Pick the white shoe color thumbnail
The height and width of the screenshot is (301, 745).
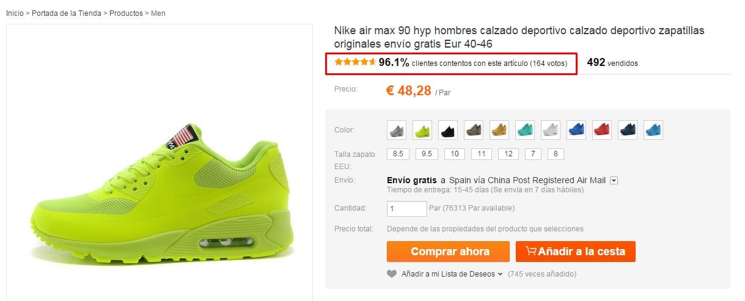(x=551, y=129)
